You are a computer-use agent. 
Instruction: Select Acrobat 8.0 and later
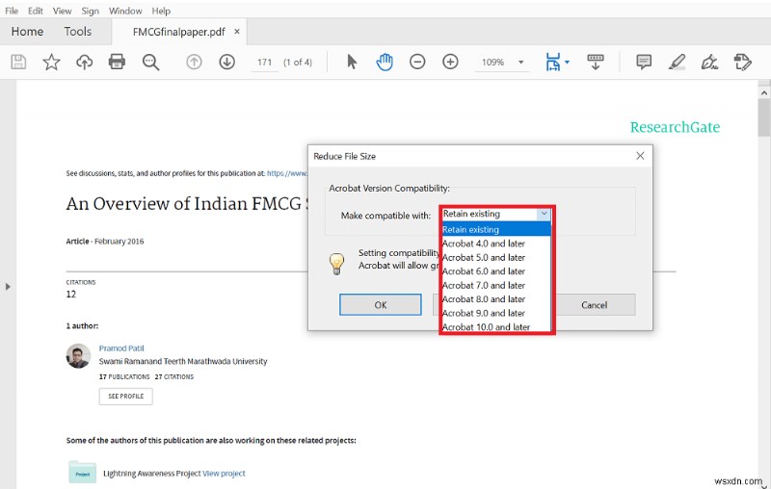tap(495, 299)
